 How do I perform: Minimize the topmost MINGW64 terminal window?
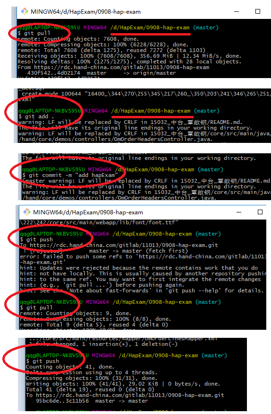237,11
